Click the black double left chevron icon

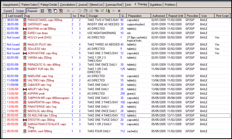119,11
